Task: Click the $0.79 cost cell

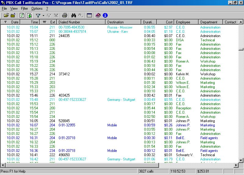Action: (168, 159)
